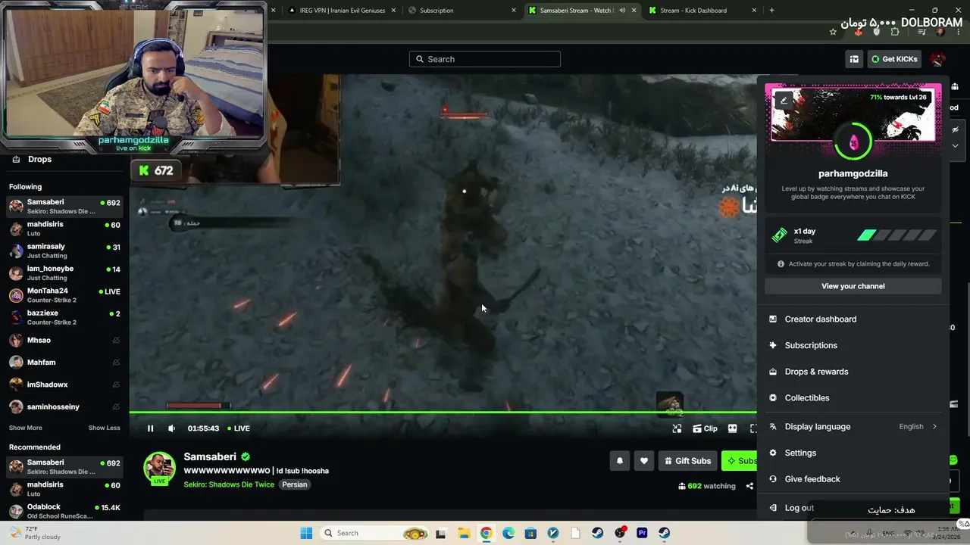Click View your channel

[853, 286]
